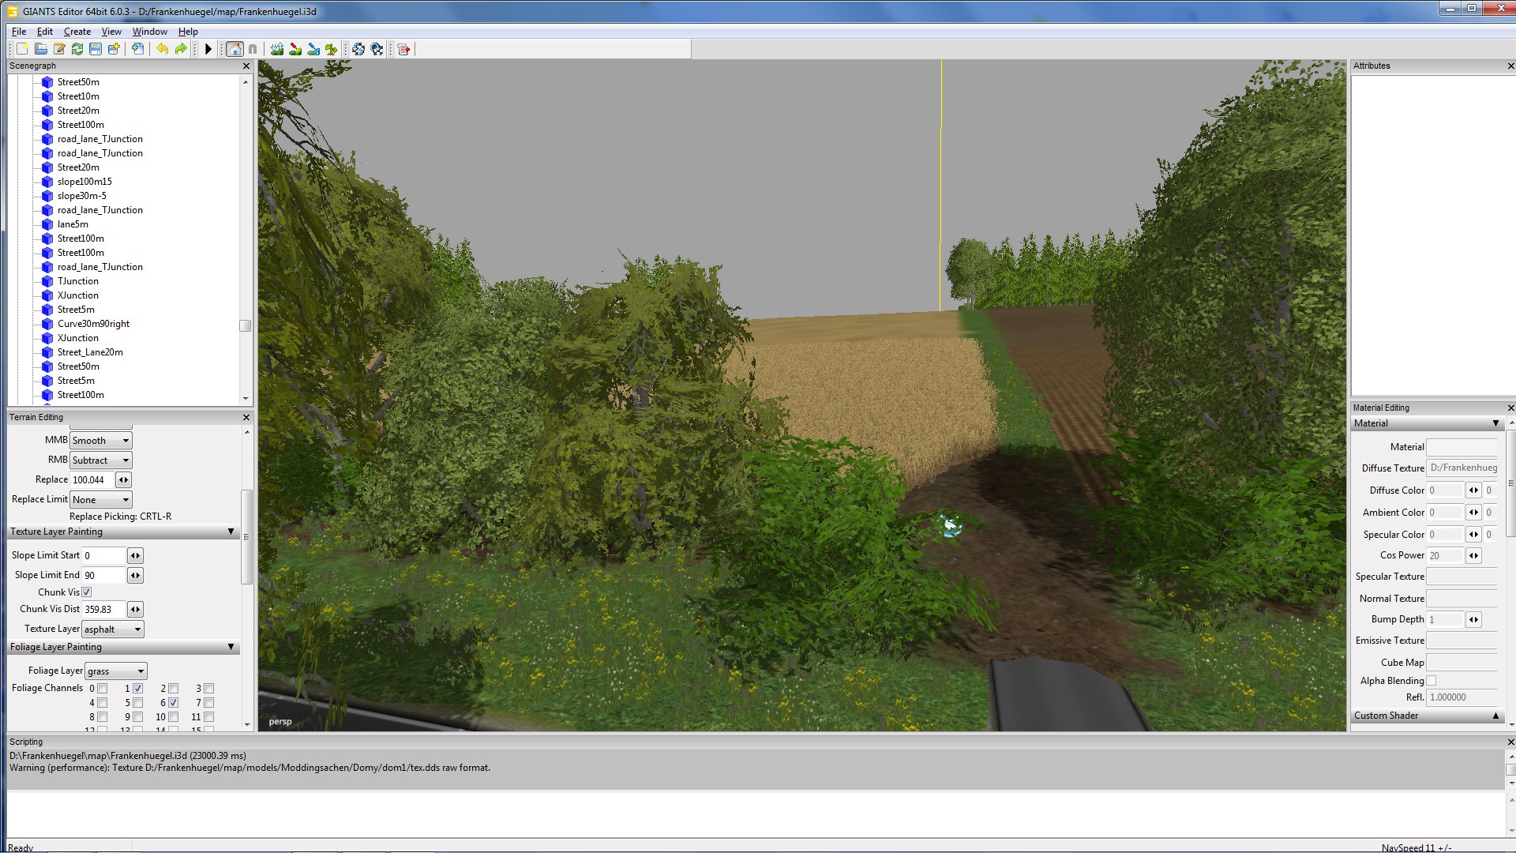Click the Undo arrow icon

[162, 49]
